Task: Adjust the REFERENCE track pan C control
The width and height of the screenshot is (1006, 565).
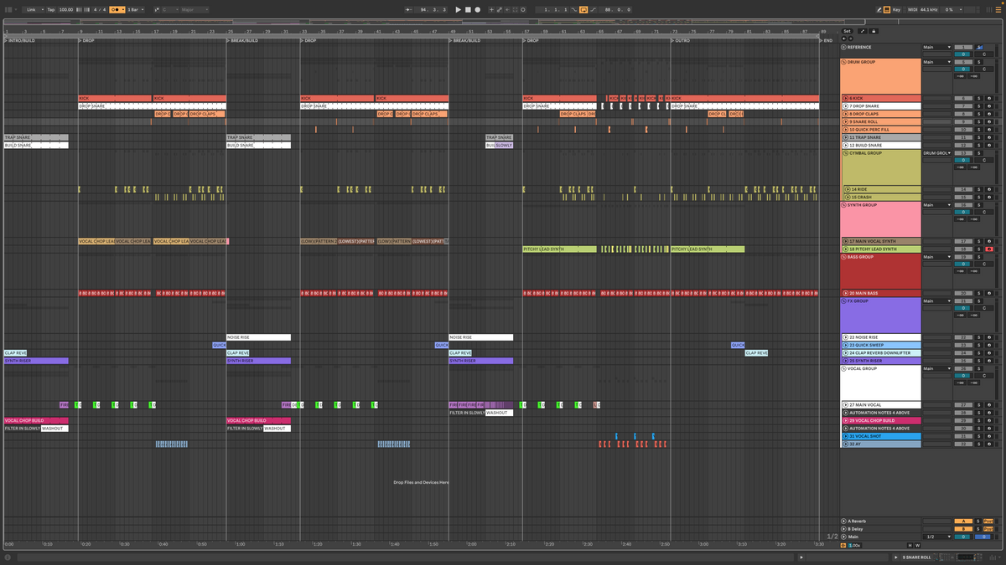Action: click(x=984, y=54)
